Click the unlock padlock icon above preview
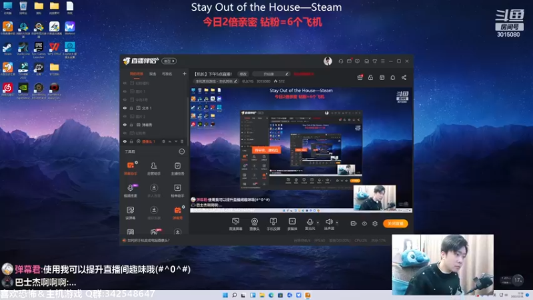 pos(370,77)
